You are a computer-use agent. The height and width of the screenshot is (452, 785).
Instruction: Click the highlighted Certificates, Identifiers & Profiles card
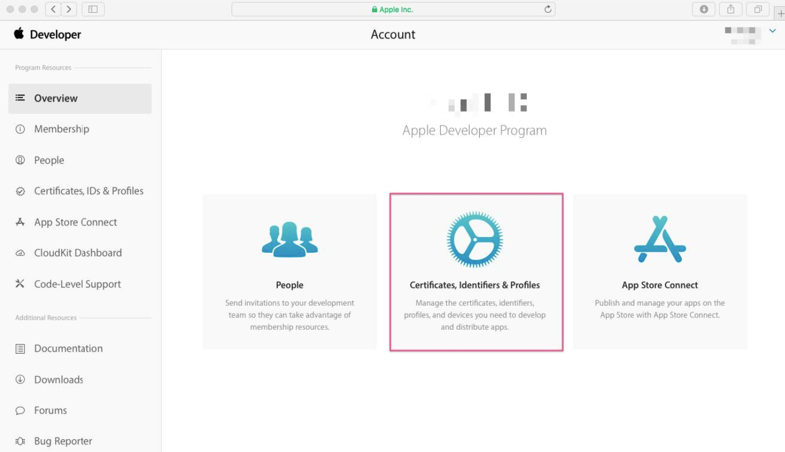[475, 272]
